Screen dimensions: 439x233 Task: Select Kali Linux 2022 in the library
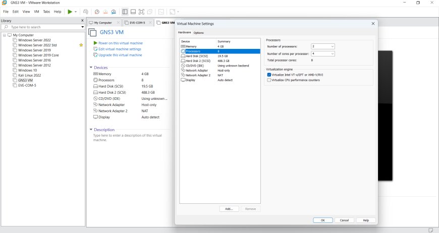[29, 75]
